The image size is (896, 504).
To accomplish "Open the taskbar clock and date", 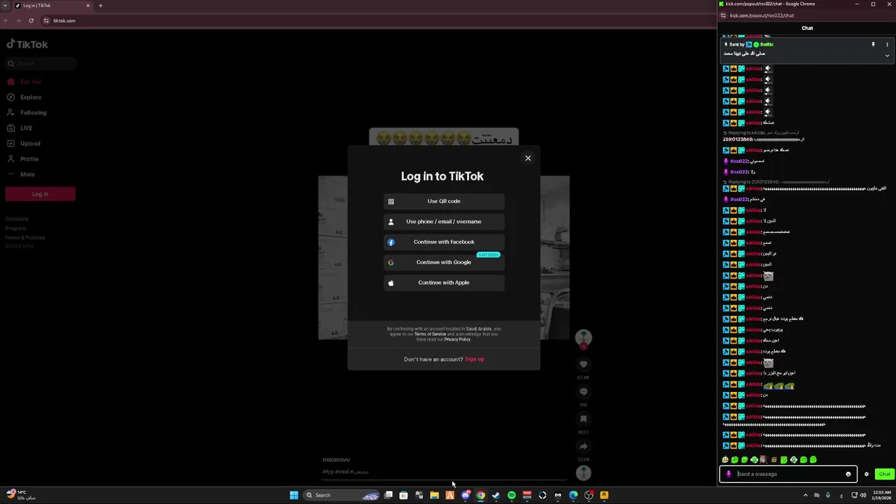I will (x=881, y=495).
